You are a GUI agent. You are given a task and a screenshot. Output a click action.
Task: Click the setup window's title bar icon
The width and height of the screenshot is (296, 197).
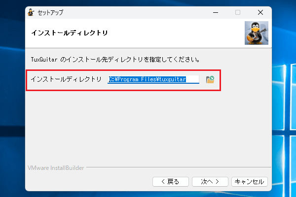31,12
